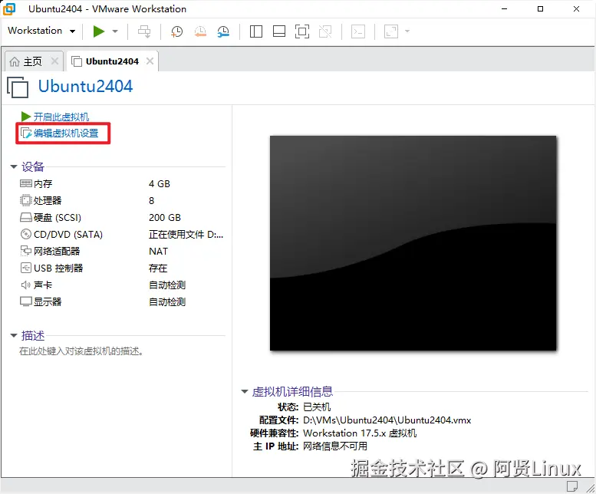Click the black VM preview screen thumbnail
This screenshot has height=494, width=596.
pyautogui.click(x=413, y=243)
